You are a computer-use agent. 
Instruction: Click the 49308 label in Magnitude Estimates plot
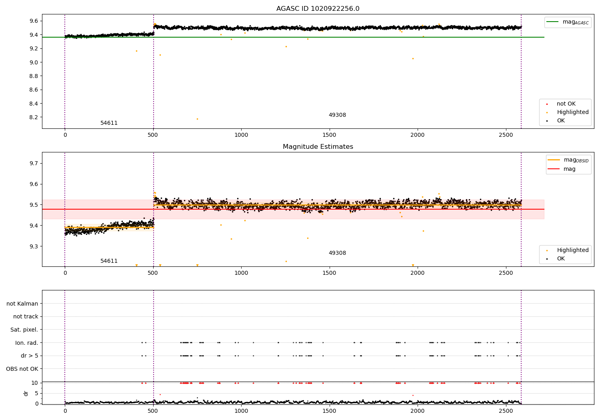point(337,253)
